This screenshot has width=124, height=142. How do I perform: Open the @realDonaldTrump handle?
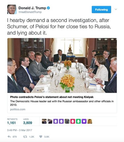pyautogui.click(x=30, y=12)
